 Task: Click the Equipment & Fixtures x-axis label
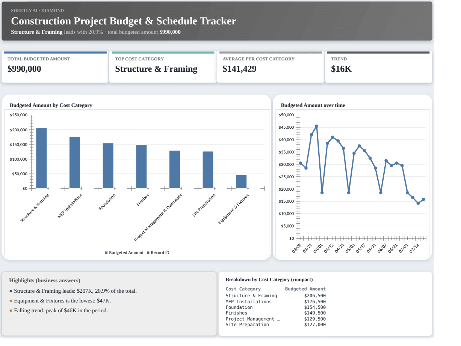click(x=233, y=209)
